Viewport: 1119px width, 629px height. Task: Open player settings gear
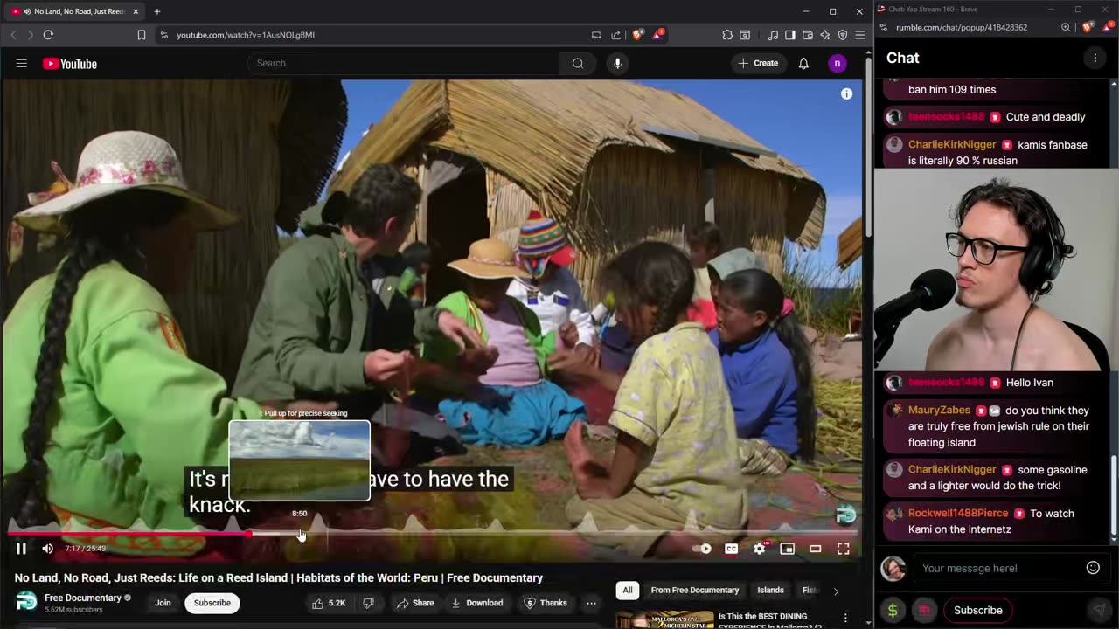click(759, 549)
